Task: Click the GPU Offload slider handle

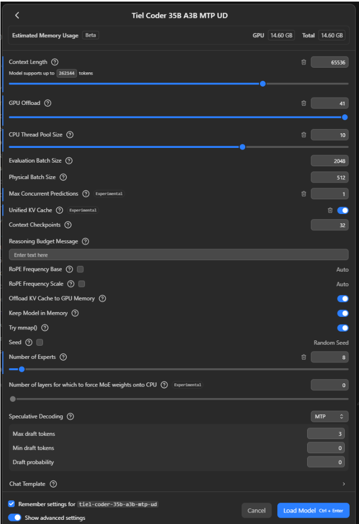Action: tap(345, 117)
